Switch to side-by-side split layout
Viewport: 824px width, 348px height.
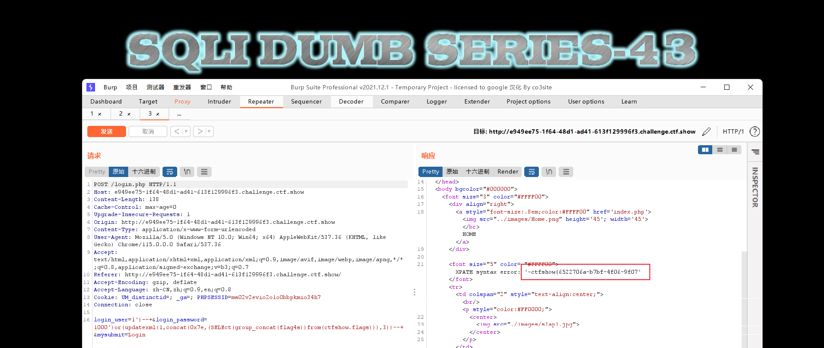(705, 150)
